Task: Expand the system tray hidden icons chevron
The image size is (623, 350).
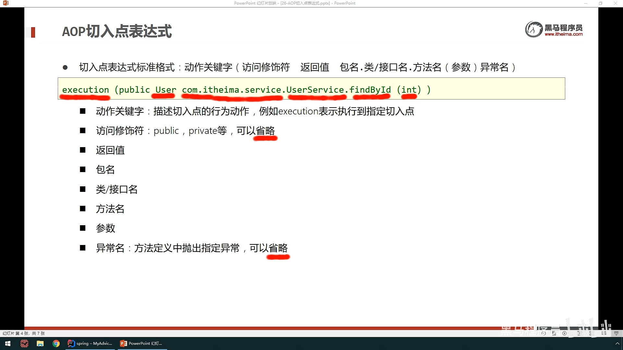Action: pos(617,344)
